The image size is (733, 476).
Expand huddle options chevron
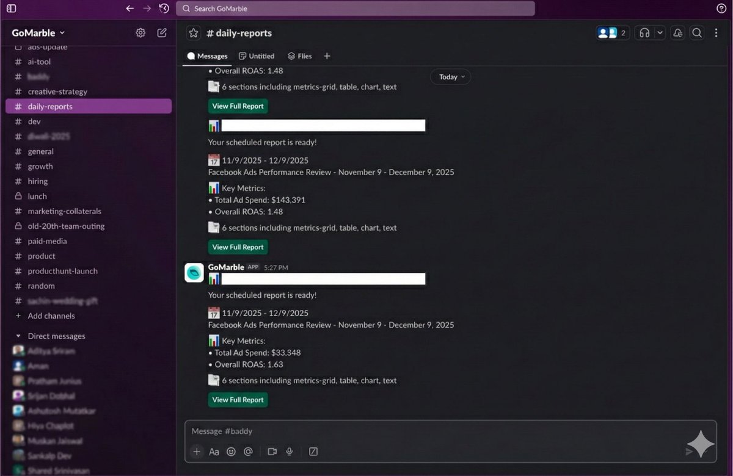click(x=660, y=33)
